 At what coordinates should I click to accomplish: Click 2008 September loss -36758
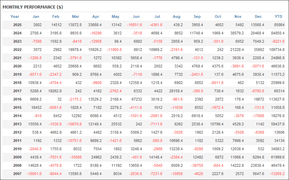tap(197, 165)
